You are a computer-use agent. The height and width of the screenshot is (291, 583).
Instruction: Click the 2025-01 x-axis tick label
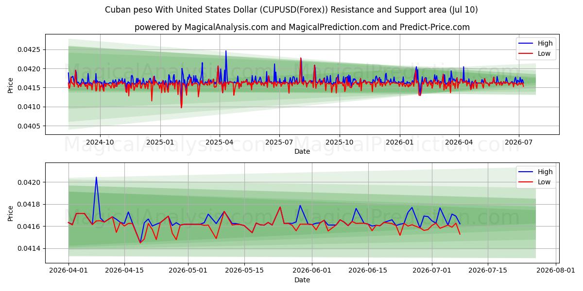click(x=160, y=142)
